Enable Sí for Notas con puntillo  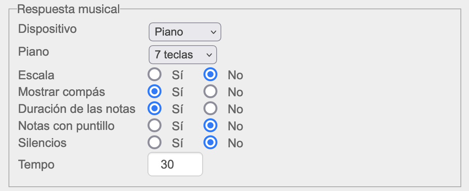[x=155, y=126]
